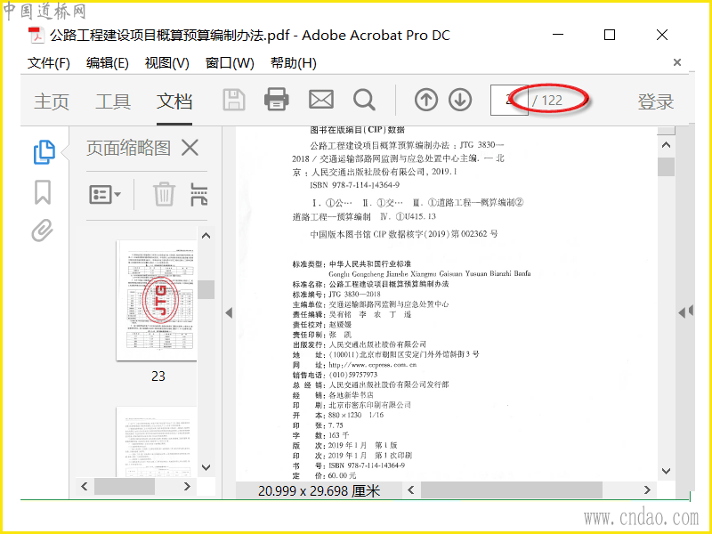Open the 窗口(W) menu
Image resolution: width=712 pixels, height=534 pixels.
[230, 62]
